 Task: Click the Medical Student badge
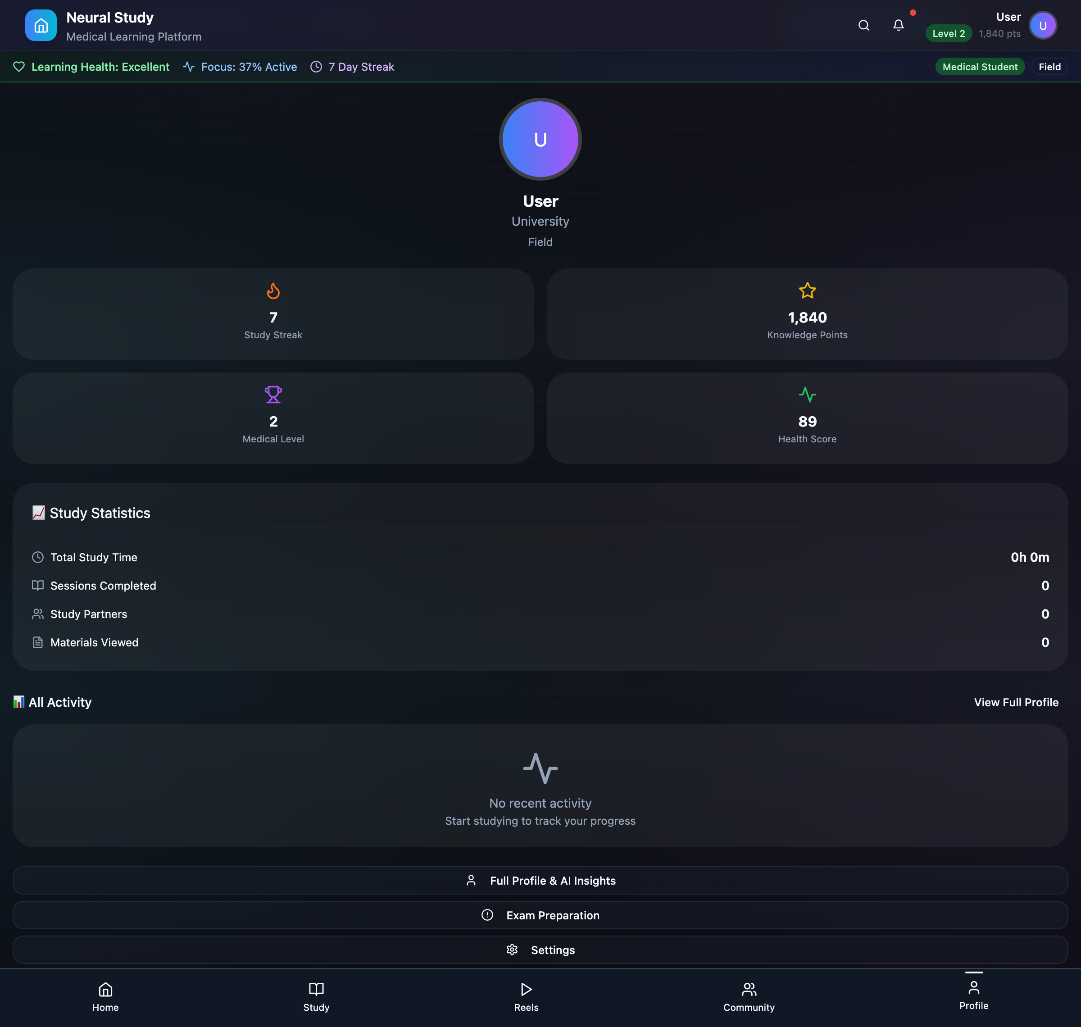[x=979, y=67]
